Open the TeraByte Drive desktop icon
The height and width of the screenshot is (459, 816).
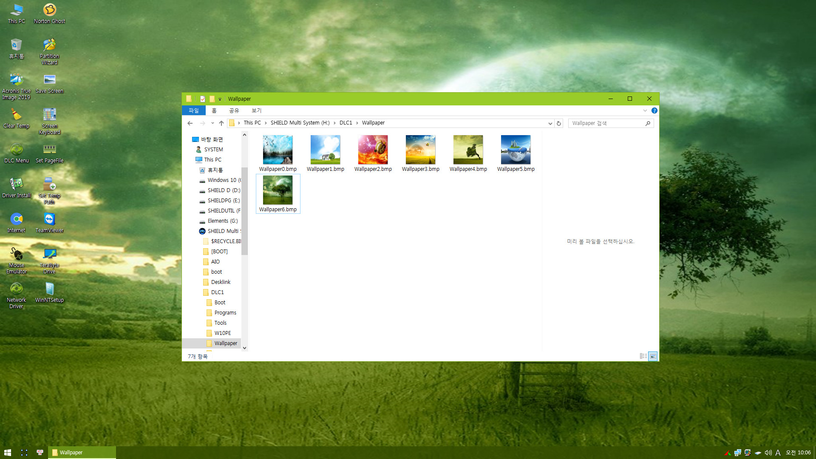pos(49,261)
